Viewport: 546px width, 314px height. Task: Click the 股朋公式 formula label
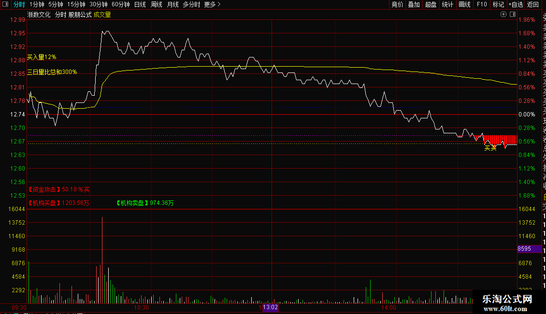click(x=80, y=14)
